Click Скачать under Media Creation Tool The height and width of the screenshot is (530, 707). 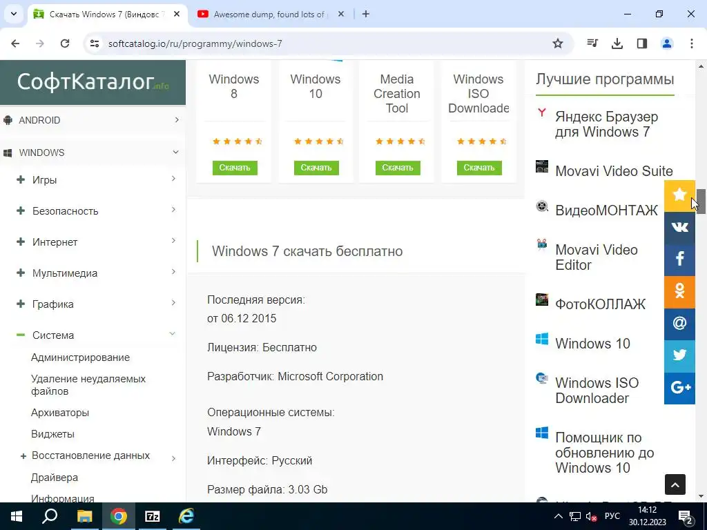coord(398,168)
